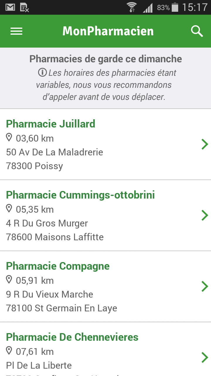Tap the search magnifier icon
Screen dimensions: 211x376
197,31
